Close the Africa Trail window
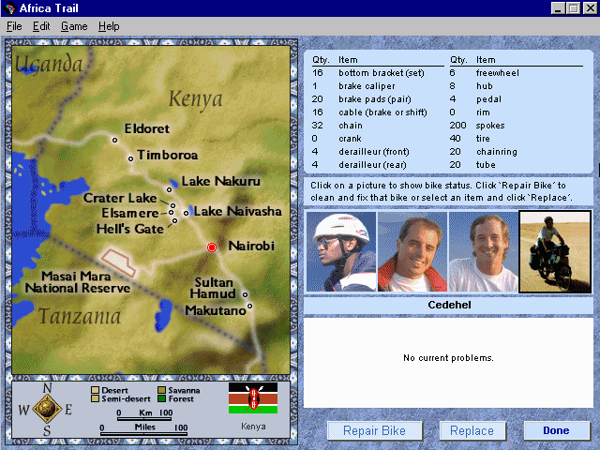Screen dimensions: 600x450 pos(591,8)
